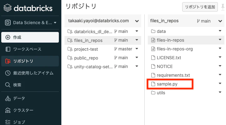Open dropdown arrow for public_repo repo

point(137,58)
